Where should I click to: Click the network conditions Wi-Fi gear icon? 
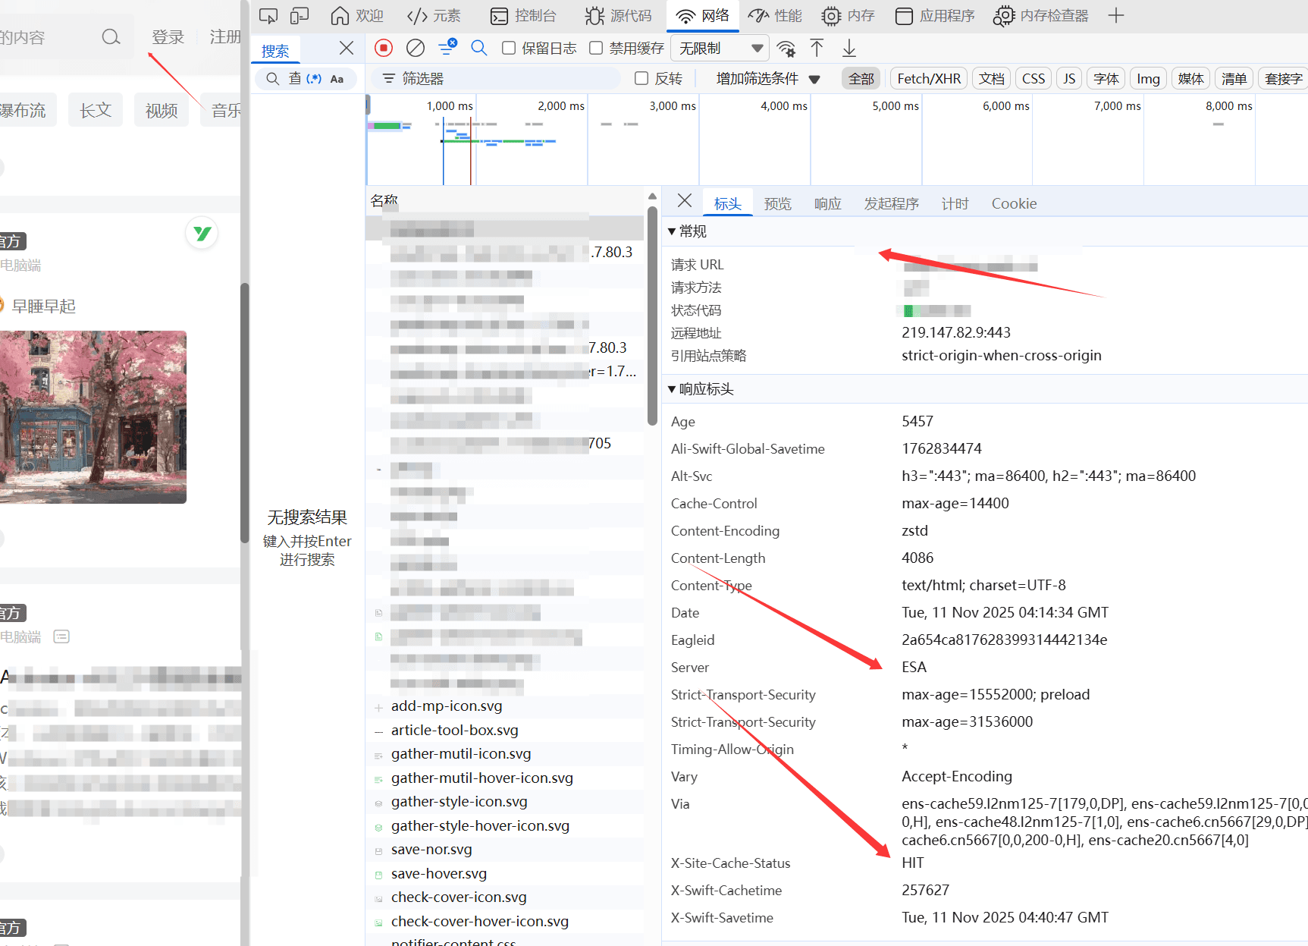click(786, 49)
